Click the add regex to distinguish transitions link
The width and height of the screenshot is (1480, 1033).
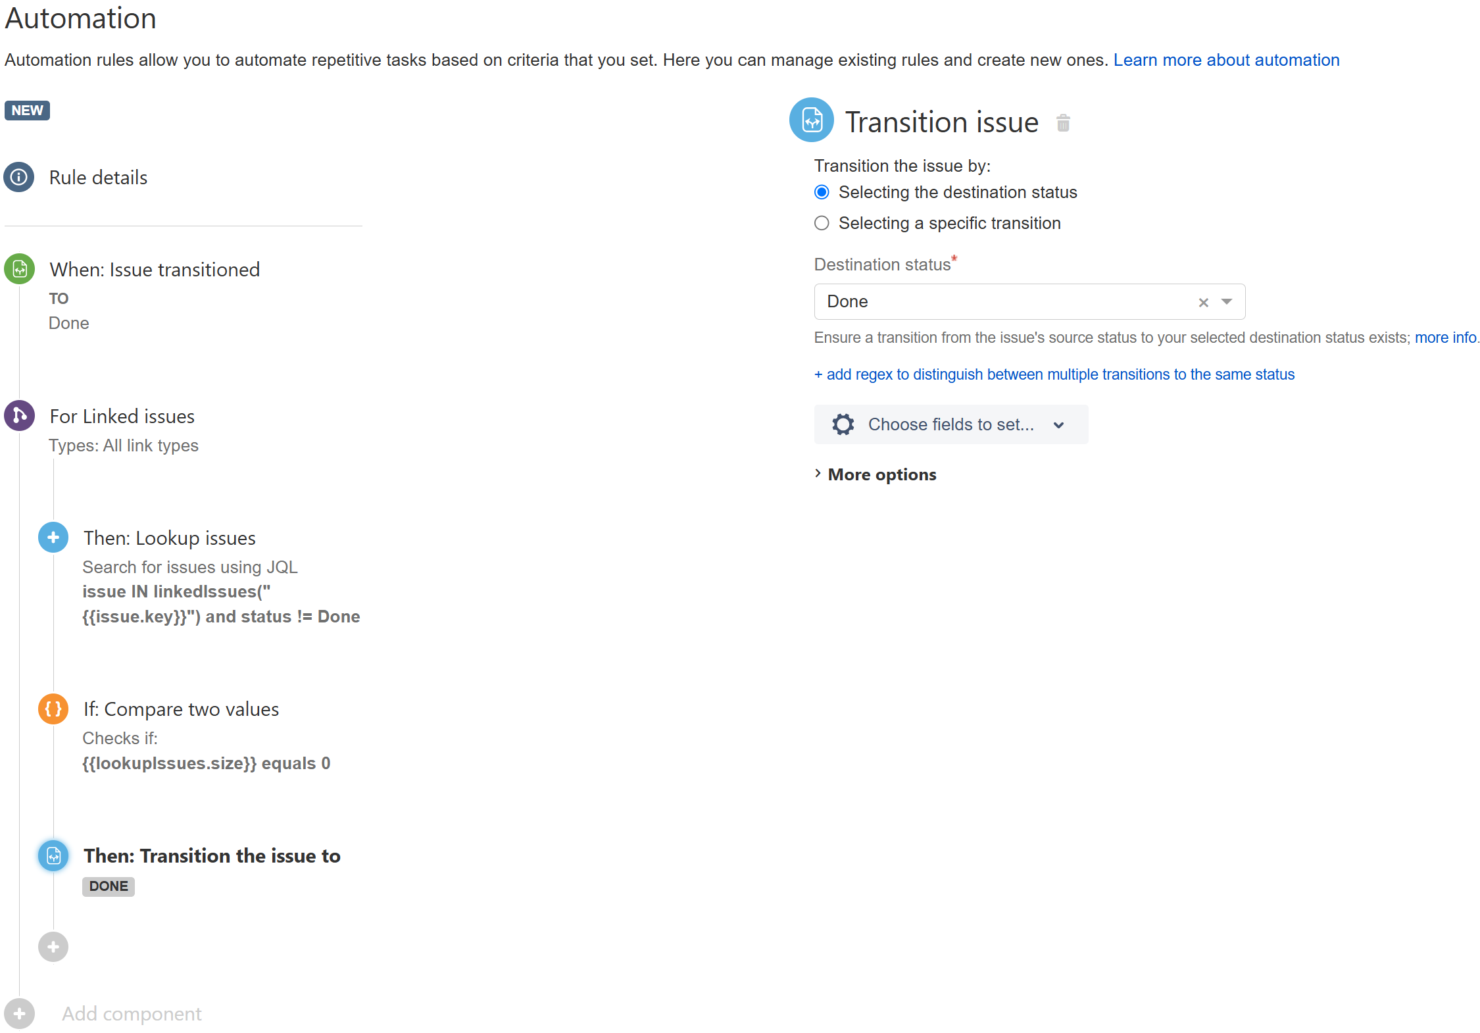pyautogui.click(x=1054, y=374)
